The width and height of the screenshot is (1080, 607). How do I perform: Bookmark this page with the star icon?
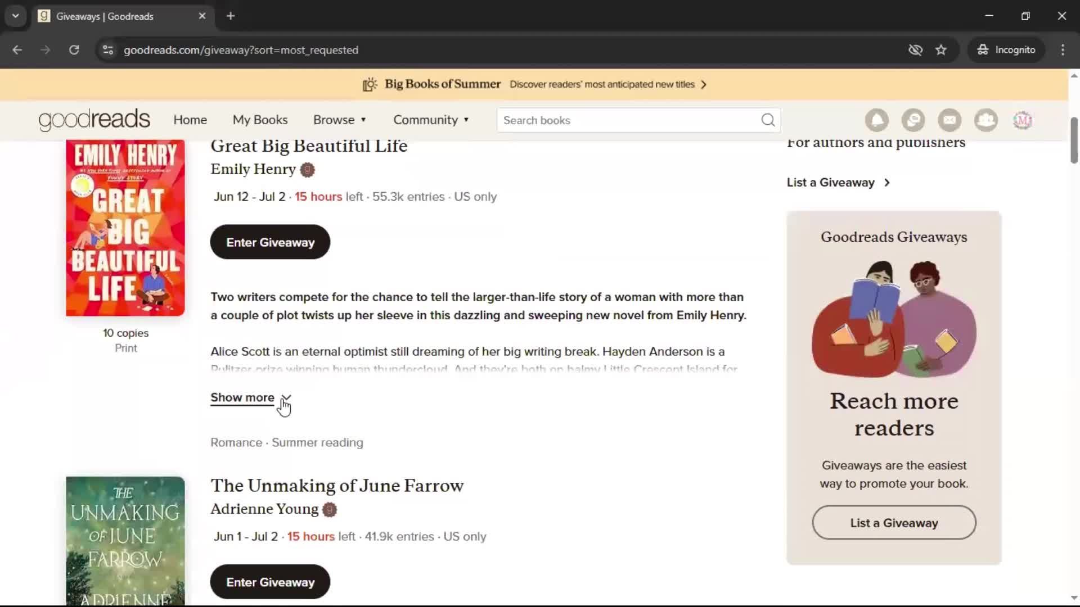(x=941, y=50)
